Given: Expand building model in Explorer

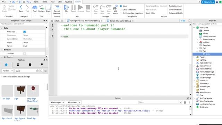Looking at the screenshot, I should (x=197, y=42).
